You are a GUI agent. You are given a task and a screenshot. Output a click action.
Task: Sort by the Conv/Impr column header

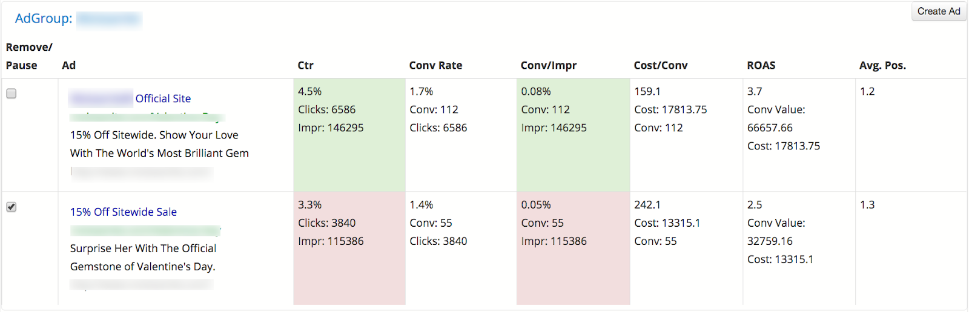[x=549, y=65]
